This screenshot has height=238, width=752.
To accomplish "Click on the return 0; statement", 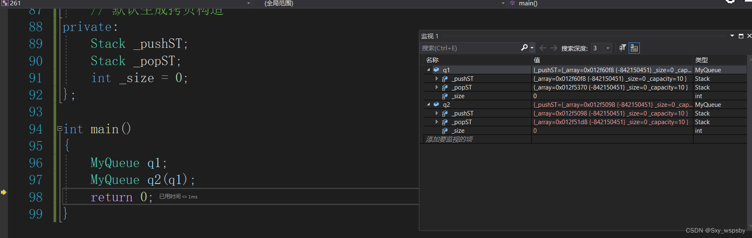I will tap(122, 197).
